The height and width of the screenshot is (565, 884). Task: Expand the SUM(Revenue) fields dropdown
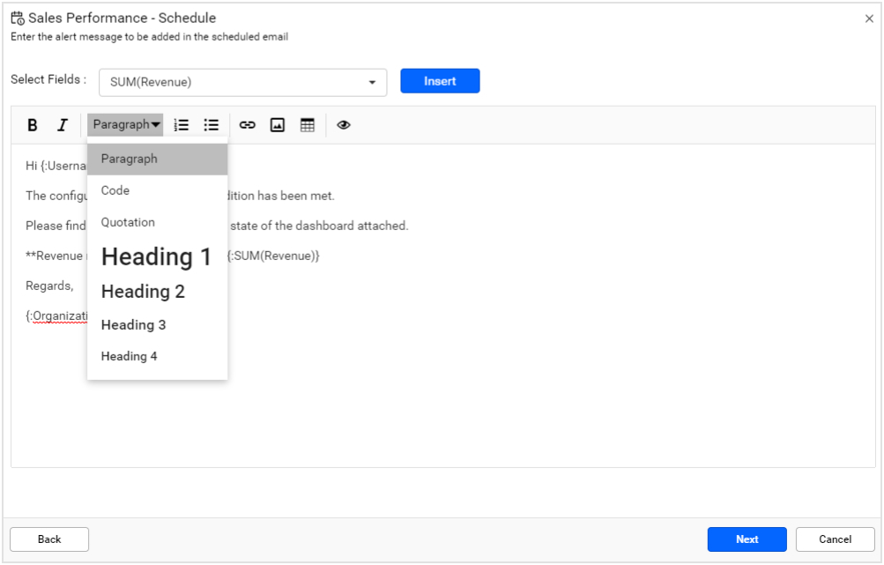374,82
